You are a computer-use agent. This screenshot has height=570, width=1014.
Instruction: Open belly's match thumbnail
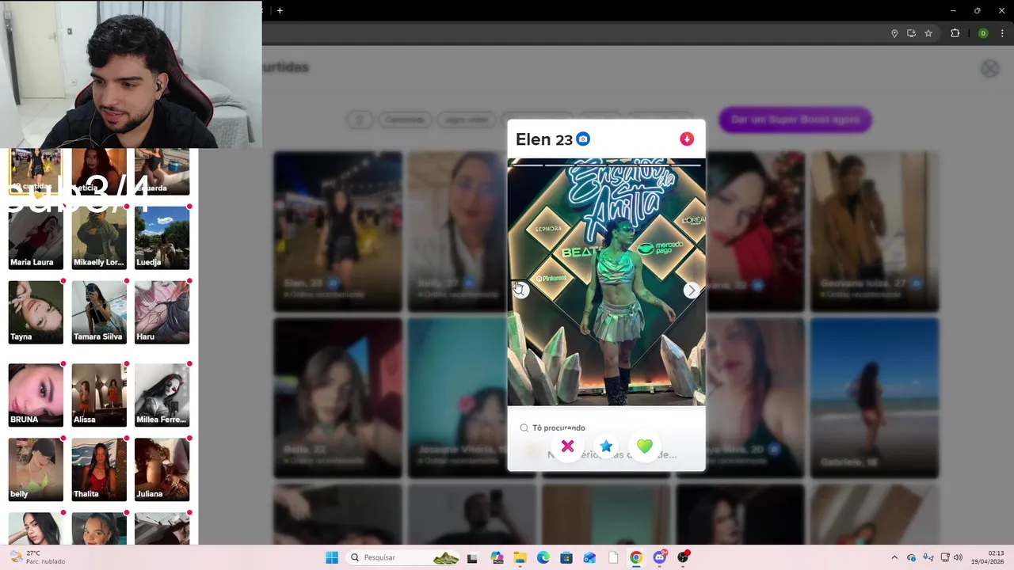click(36, 469)
